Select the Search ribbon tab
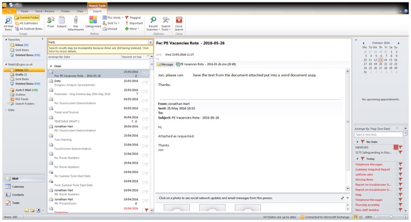The image size is (411, 222). (97, 11)
